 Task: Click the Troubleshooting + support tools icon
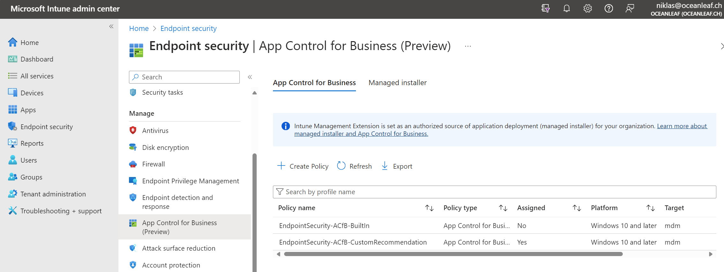point(13,210)
